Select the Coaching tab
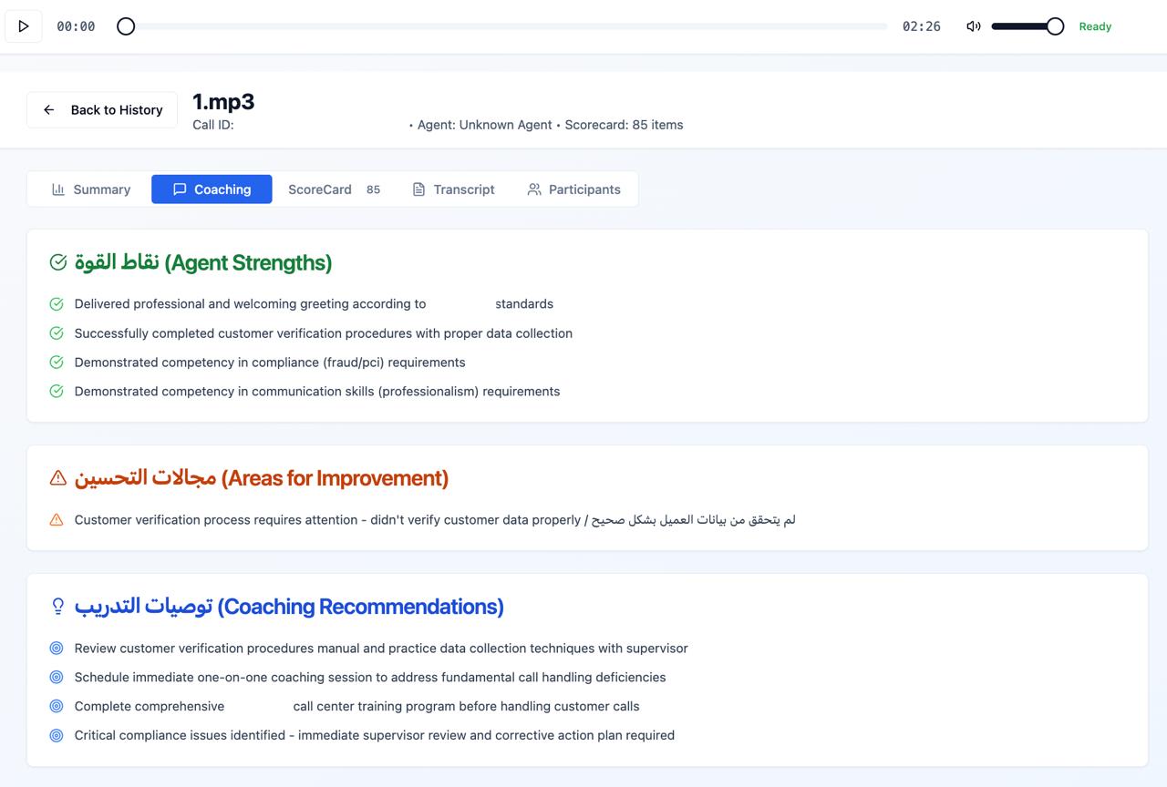Screen dimensions: 1167x787 [x=212, y=189]
